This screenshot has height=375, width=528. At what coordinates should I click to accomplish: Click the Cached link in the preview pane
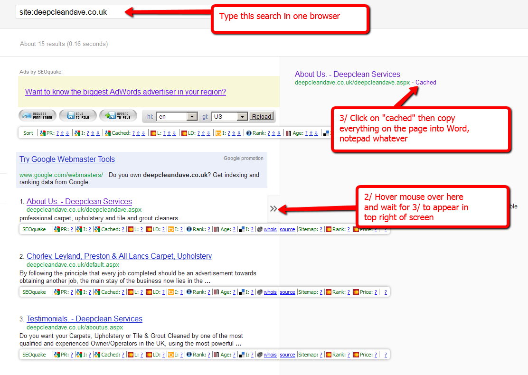[425, 83]
